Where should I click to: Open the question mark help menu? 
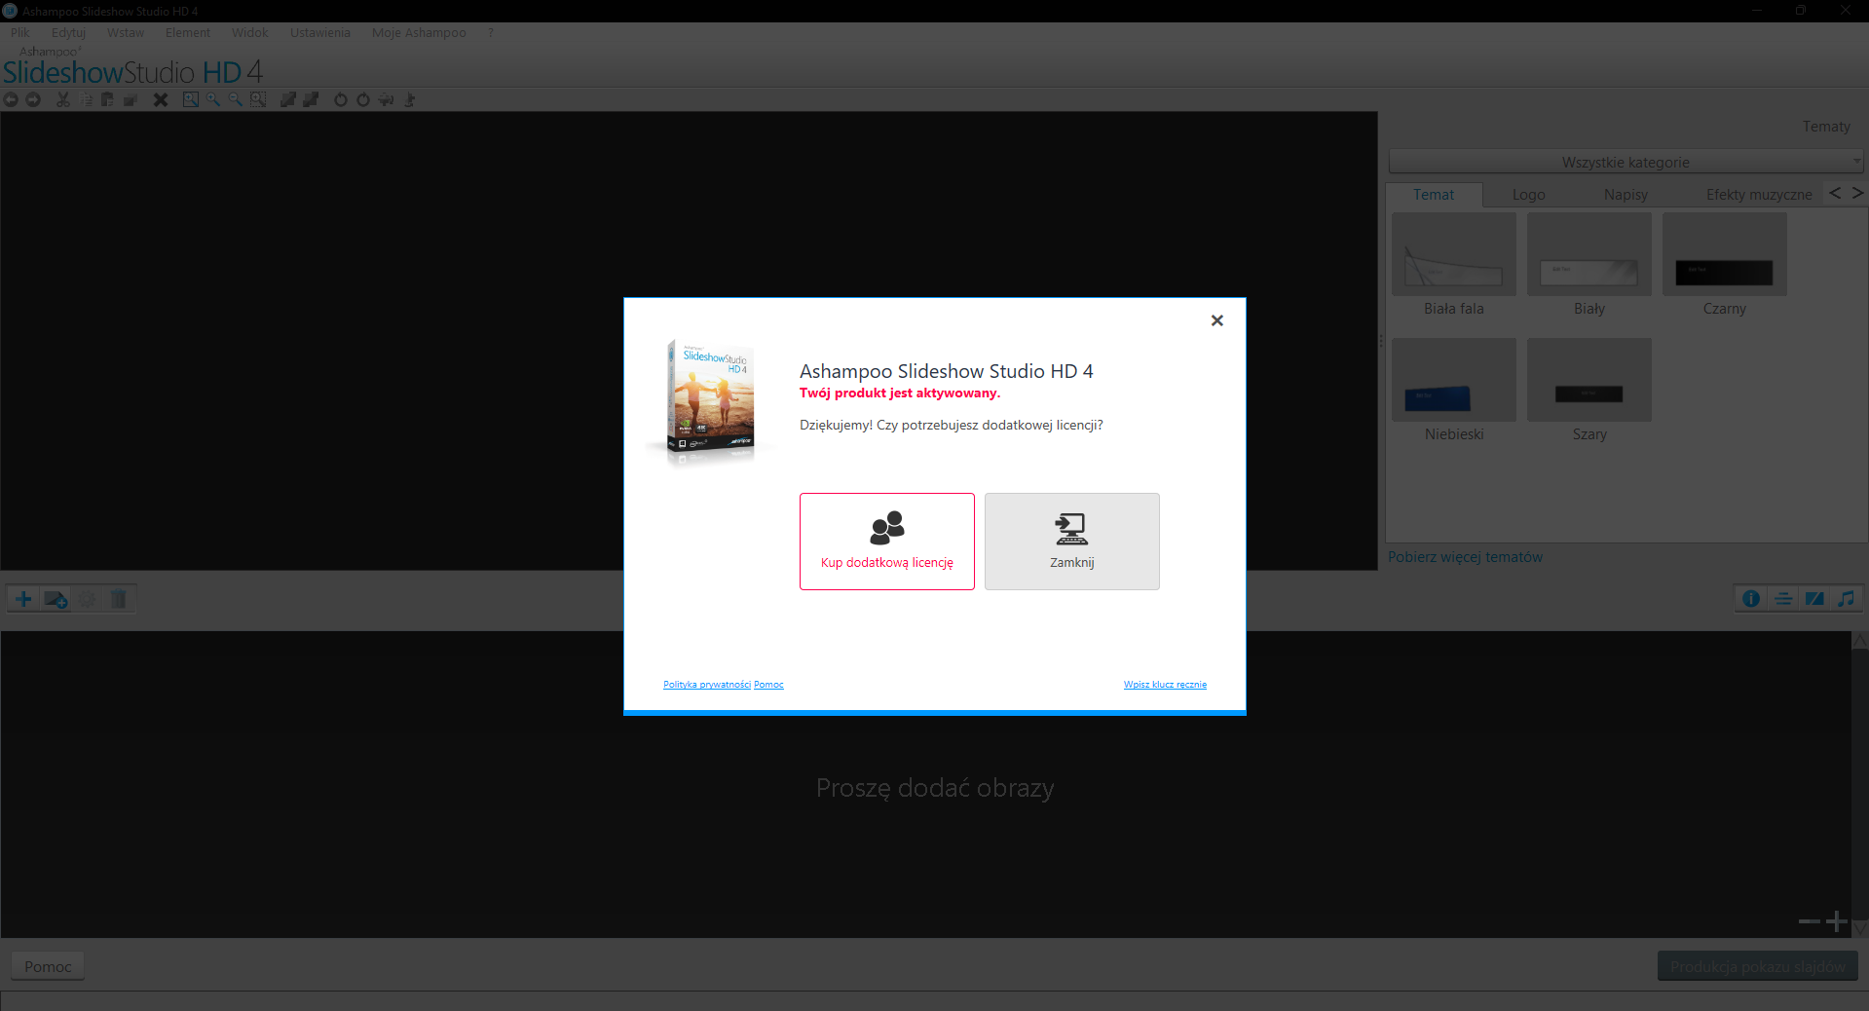(x=491, y=33)
